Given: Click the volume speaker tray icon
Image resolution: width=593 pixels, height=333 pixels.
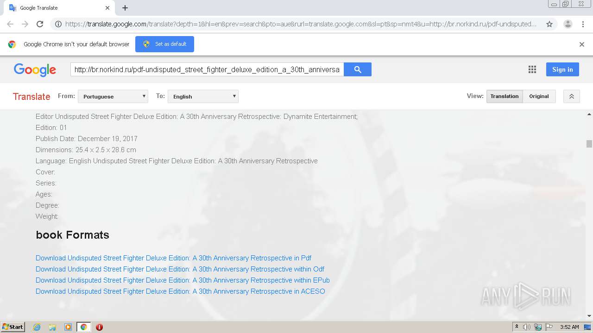Looking at the screenshot, I should [527, 327].
